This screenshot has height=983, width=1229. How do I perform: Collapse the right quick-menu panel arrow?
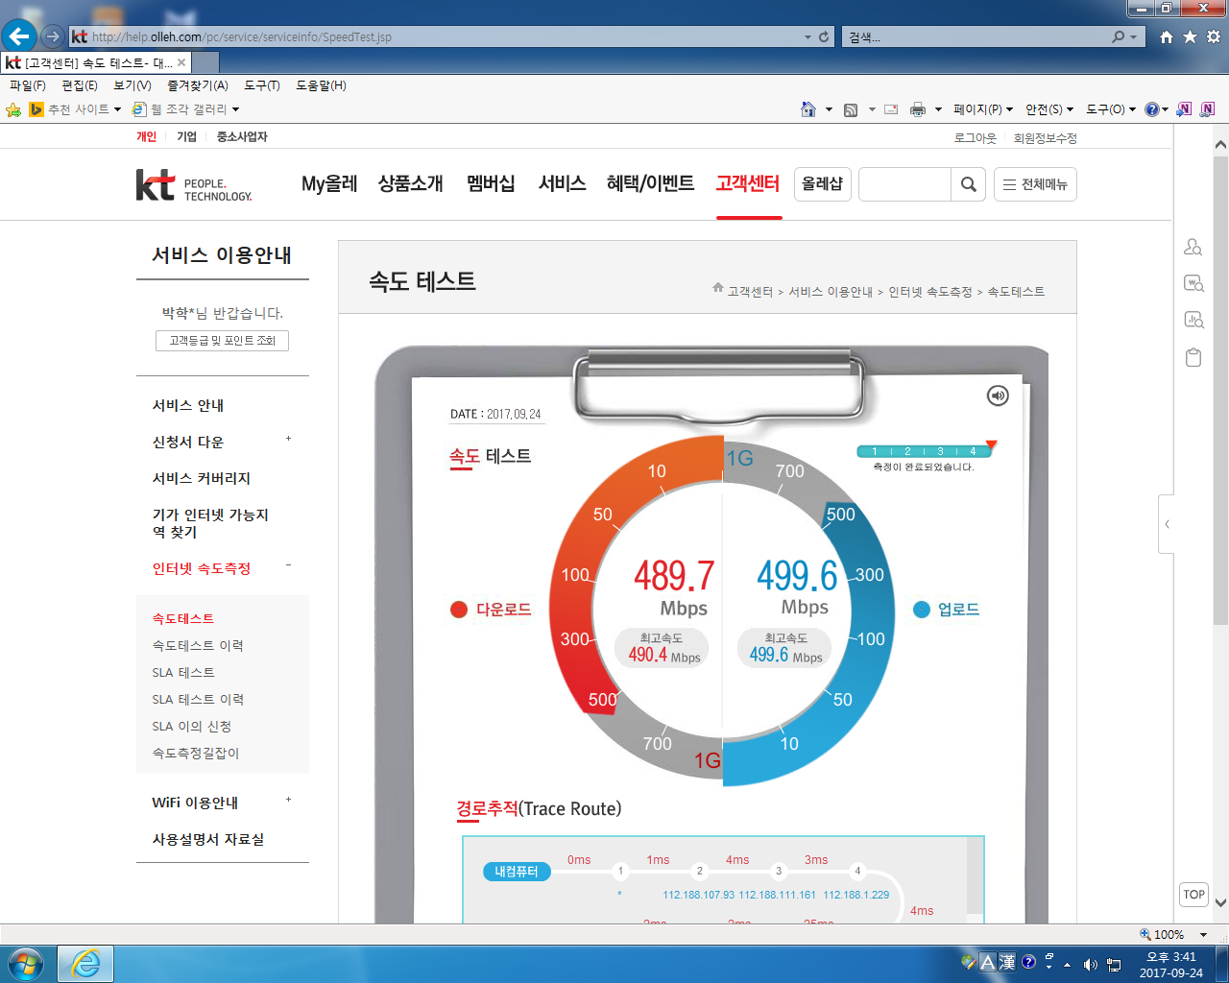(1167, 524)
